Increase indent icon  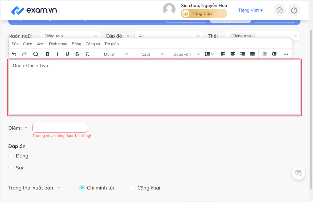[x=274, y=54]
